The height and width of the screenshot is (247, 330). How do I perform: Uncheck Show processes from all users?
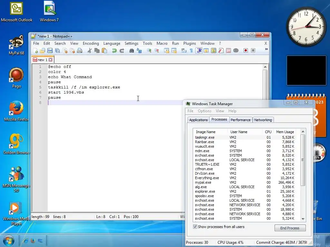(x=195, y=227)
